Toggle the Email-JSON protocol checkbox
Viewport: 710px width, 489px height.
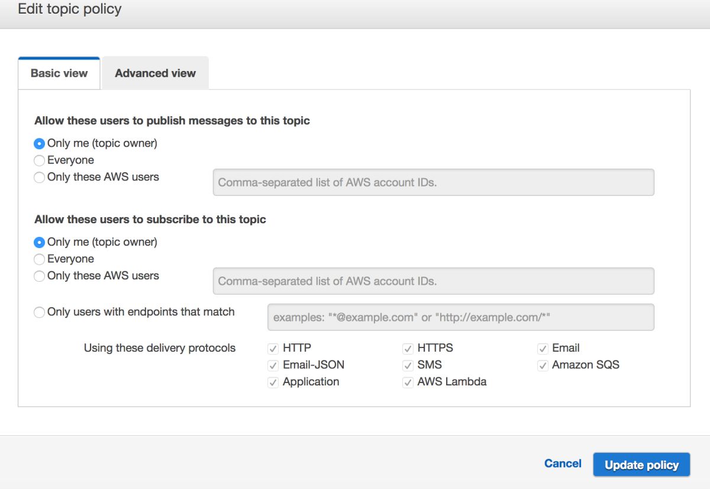pyautogui.click(x=273, y=365)
